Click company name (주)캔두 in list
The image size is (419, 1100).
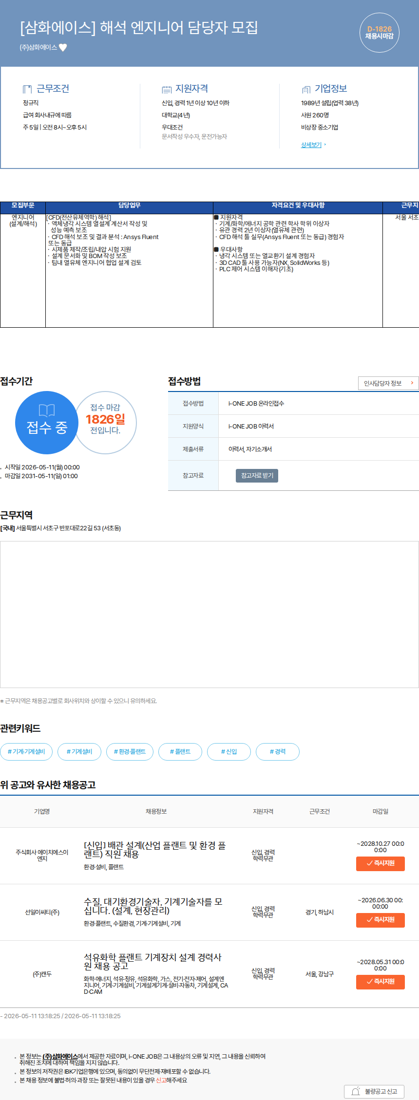(42, 974)
